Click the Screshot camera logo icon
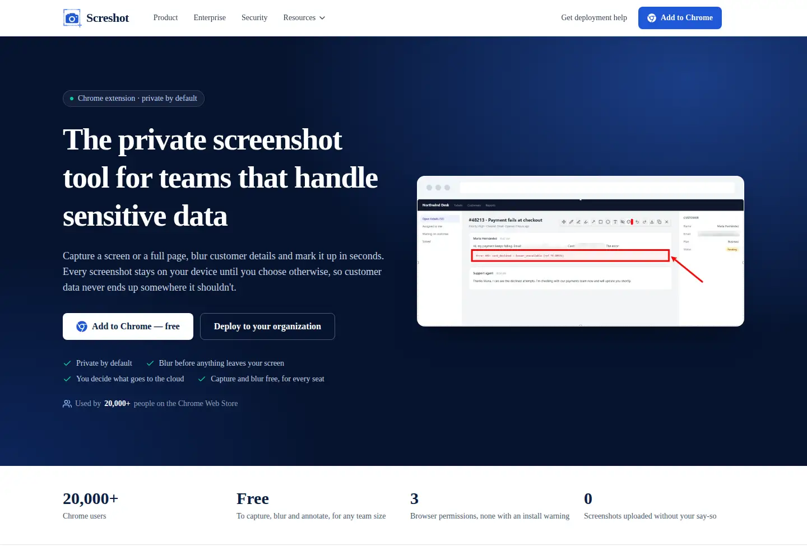Viewport: 807px width, 560px height. click(72, 18)
